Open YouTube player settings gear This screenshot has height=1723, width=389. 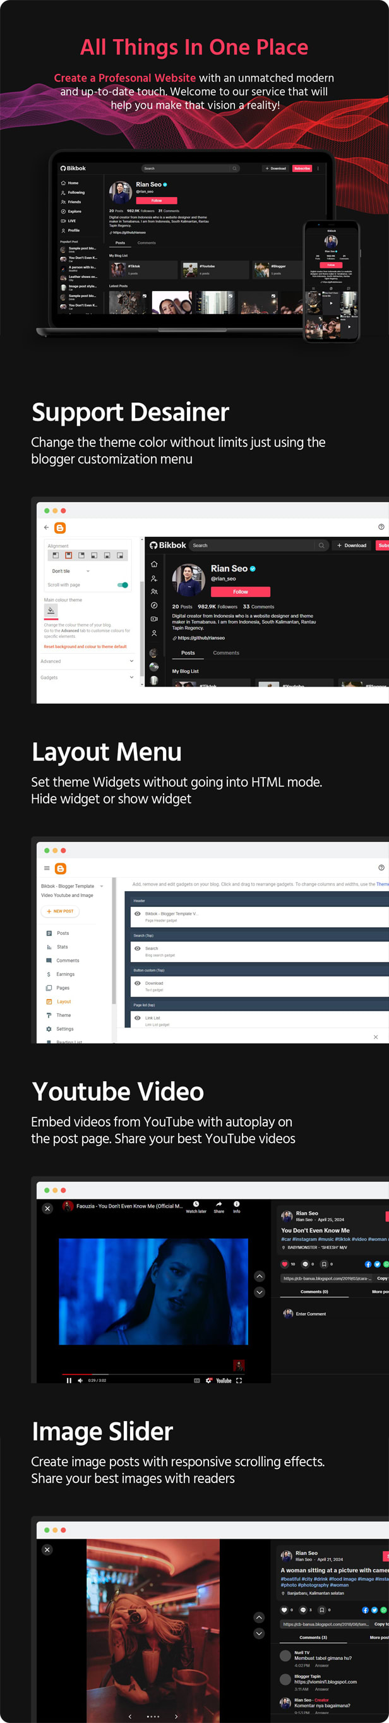[208, 1380]
